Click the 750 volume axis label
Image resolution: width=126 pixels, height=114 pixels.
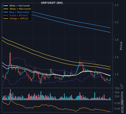click(117, 88)
